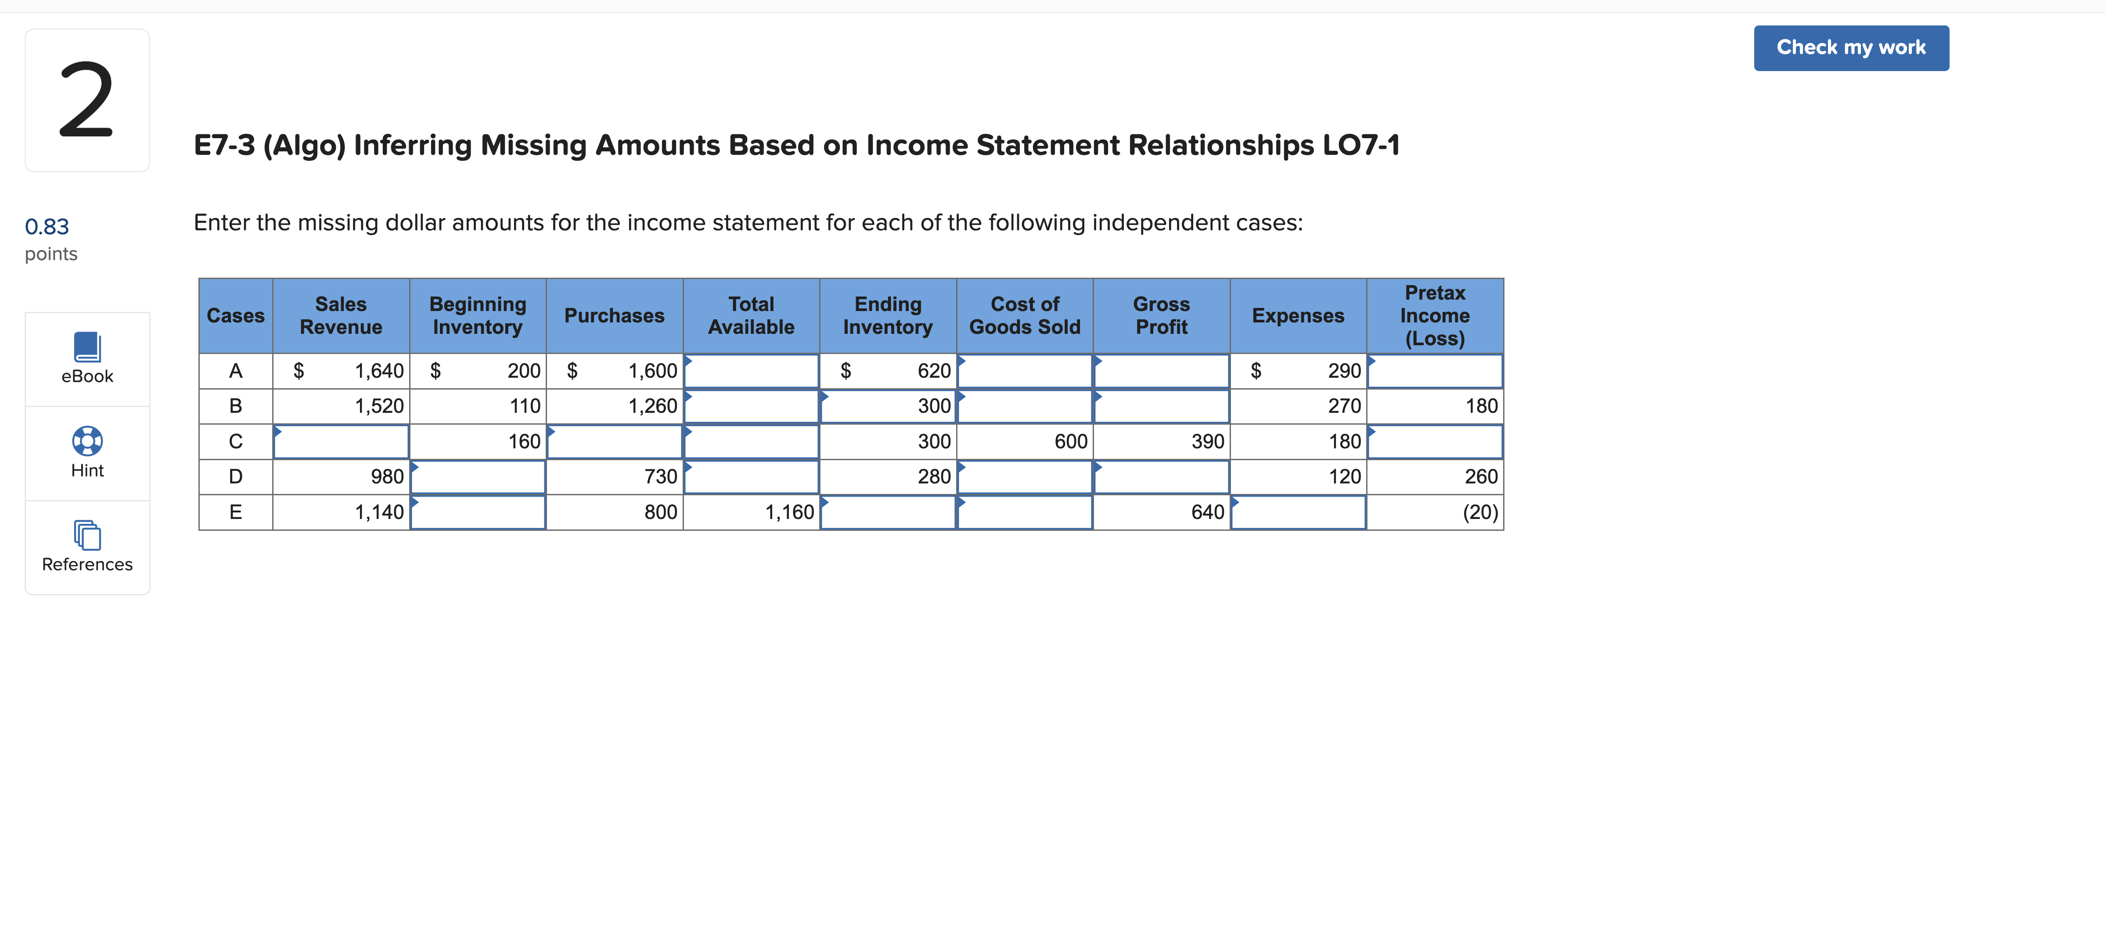Click the flag marker on Case E Ending Inventory cell
Screen dimensions: 2105x948
pyautogui.click(x=824, y=502)
